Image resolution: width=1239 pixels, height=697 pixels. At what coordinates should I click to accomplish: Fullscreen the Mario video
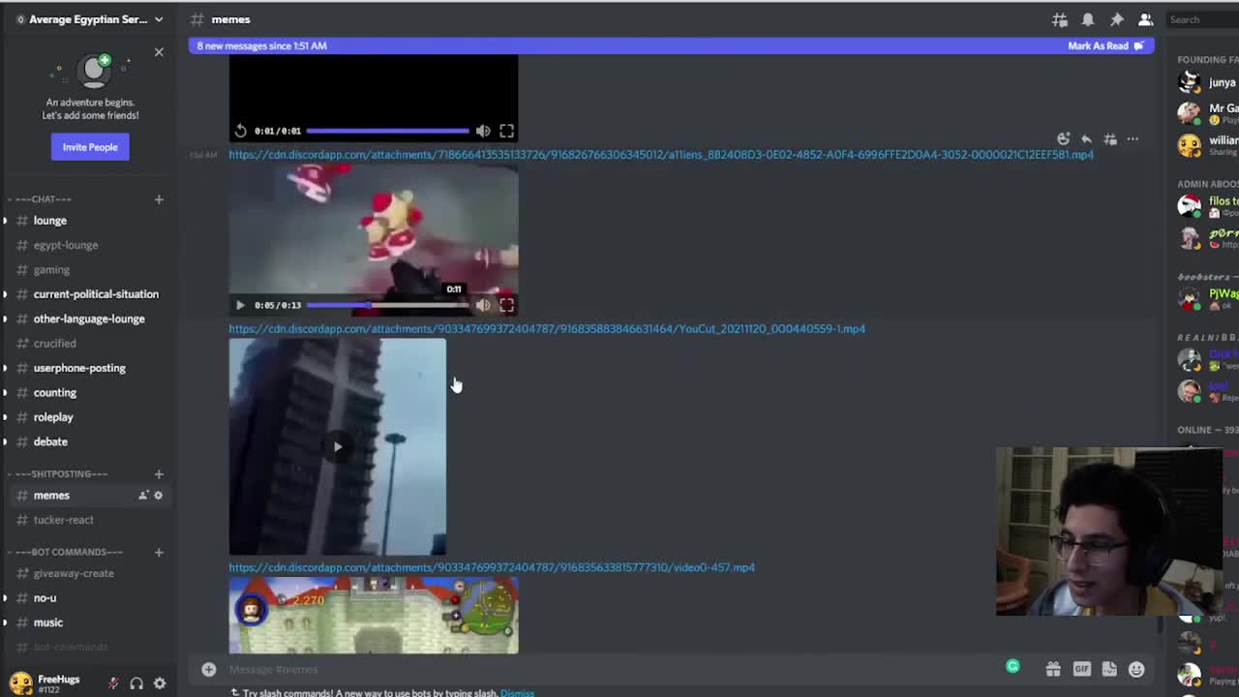click(x=506, y=305)
